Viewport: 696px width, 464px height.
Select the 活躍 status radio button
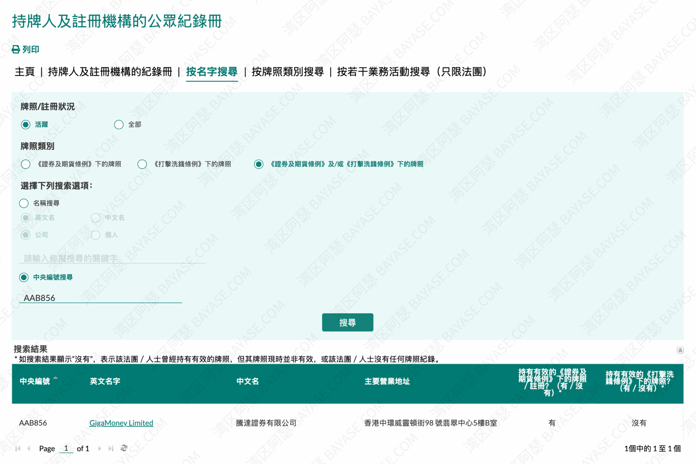(x=26, y=125)
